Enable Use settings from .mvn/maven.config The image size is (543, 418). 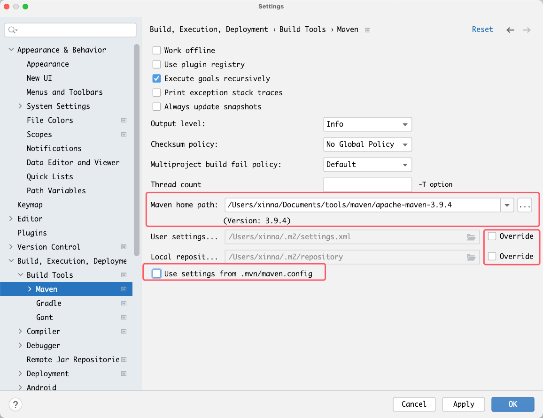click(x=156, y=274)
